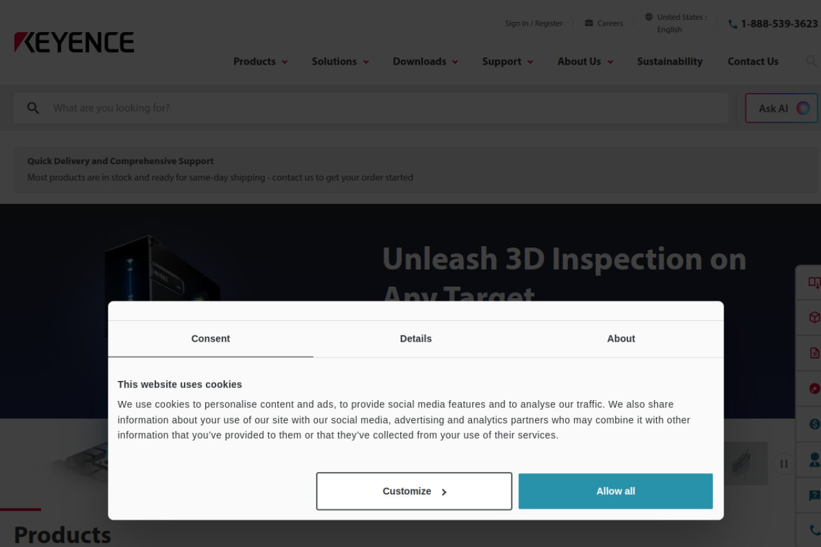Pause the product carousel
Screen dimensions: 821x547
[x=783, y=464]
